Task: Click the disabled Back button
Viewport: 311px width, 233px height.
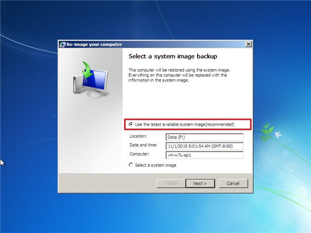Action: (x=171, y=183)
